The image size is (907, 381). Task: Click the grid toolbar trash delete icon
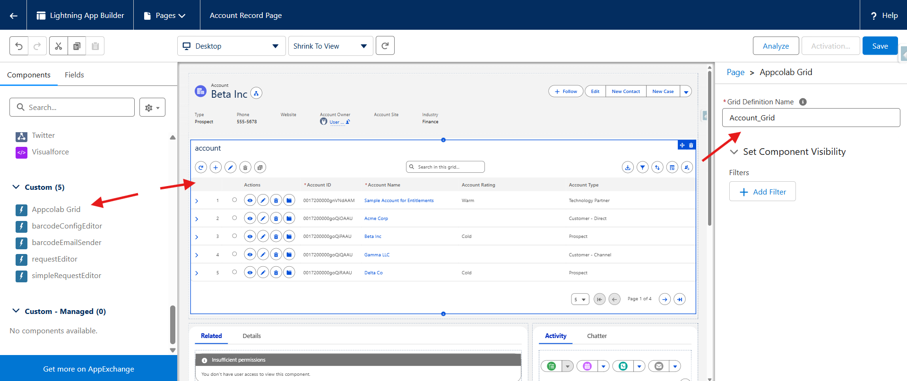tap(245, 167)
